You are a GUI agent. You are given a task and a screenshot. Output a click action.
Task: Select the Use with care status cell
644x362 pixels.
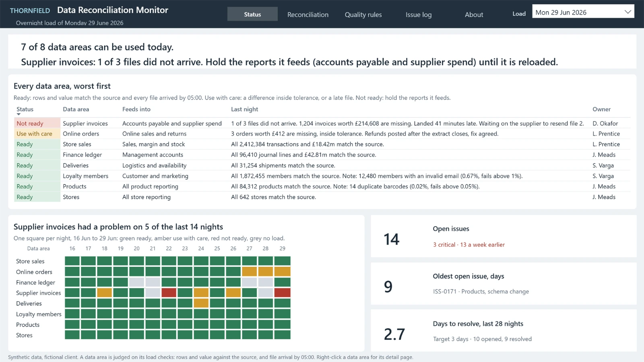pyautogui.click(x=37, y=134)
